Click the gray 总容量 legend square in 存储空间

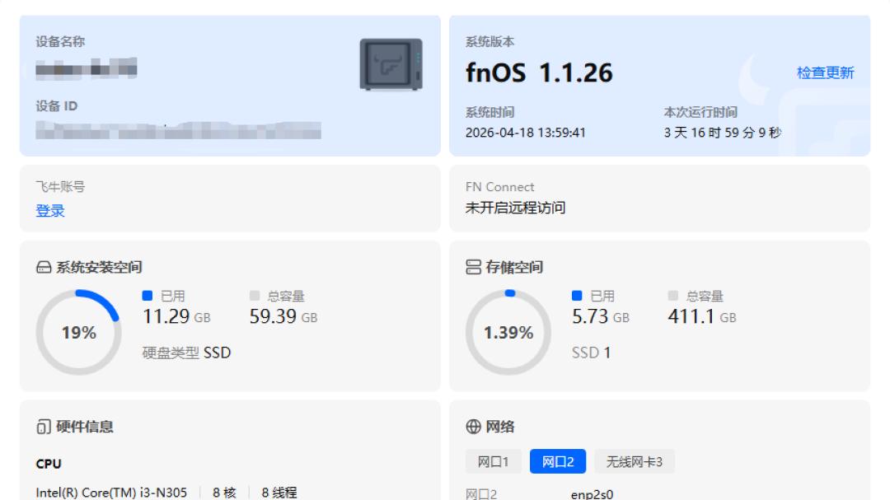pyautogui.click(x=672, y=296)
